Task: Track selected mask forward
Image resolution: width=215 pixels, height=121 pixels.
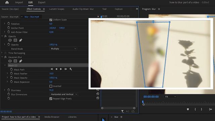Action: (61, 69)
